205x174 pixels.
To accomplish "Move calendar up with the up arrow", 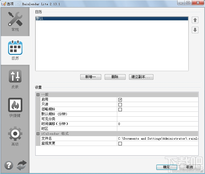I will point(195,20).
